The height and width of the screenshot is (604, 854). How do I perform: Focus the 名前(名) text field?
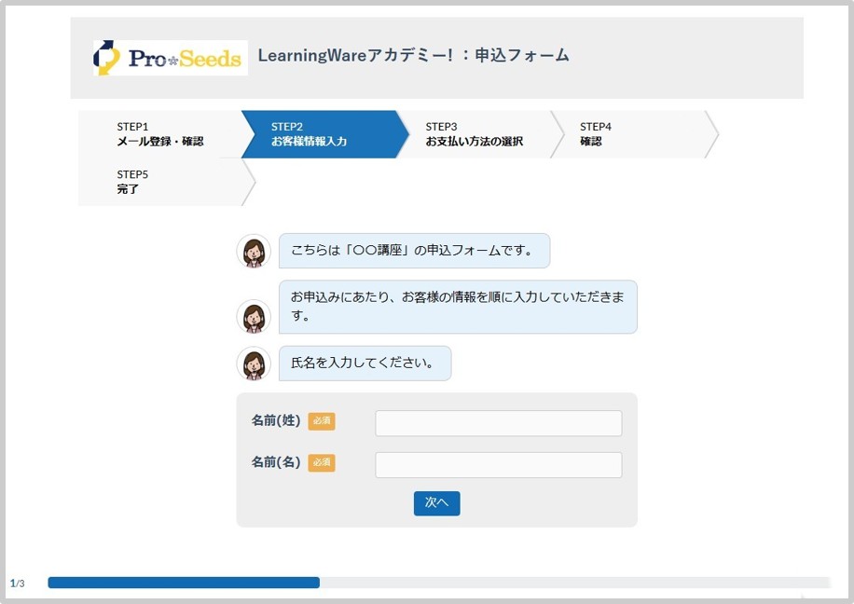click(x=498, y=465)
